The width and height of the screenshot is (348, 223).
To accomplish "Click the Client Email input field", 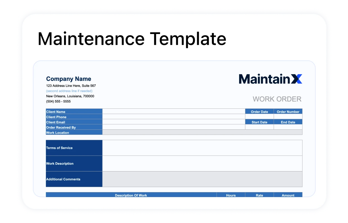I will point(174,122).
